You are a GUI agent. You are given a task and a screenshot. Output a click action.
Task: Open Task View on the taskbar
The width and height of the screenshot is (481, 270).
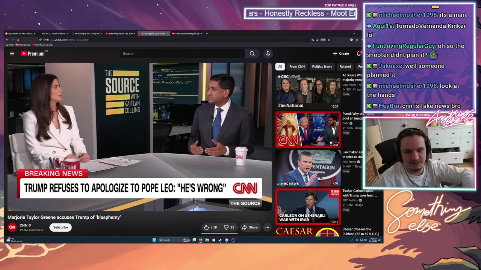pos(194,240)
